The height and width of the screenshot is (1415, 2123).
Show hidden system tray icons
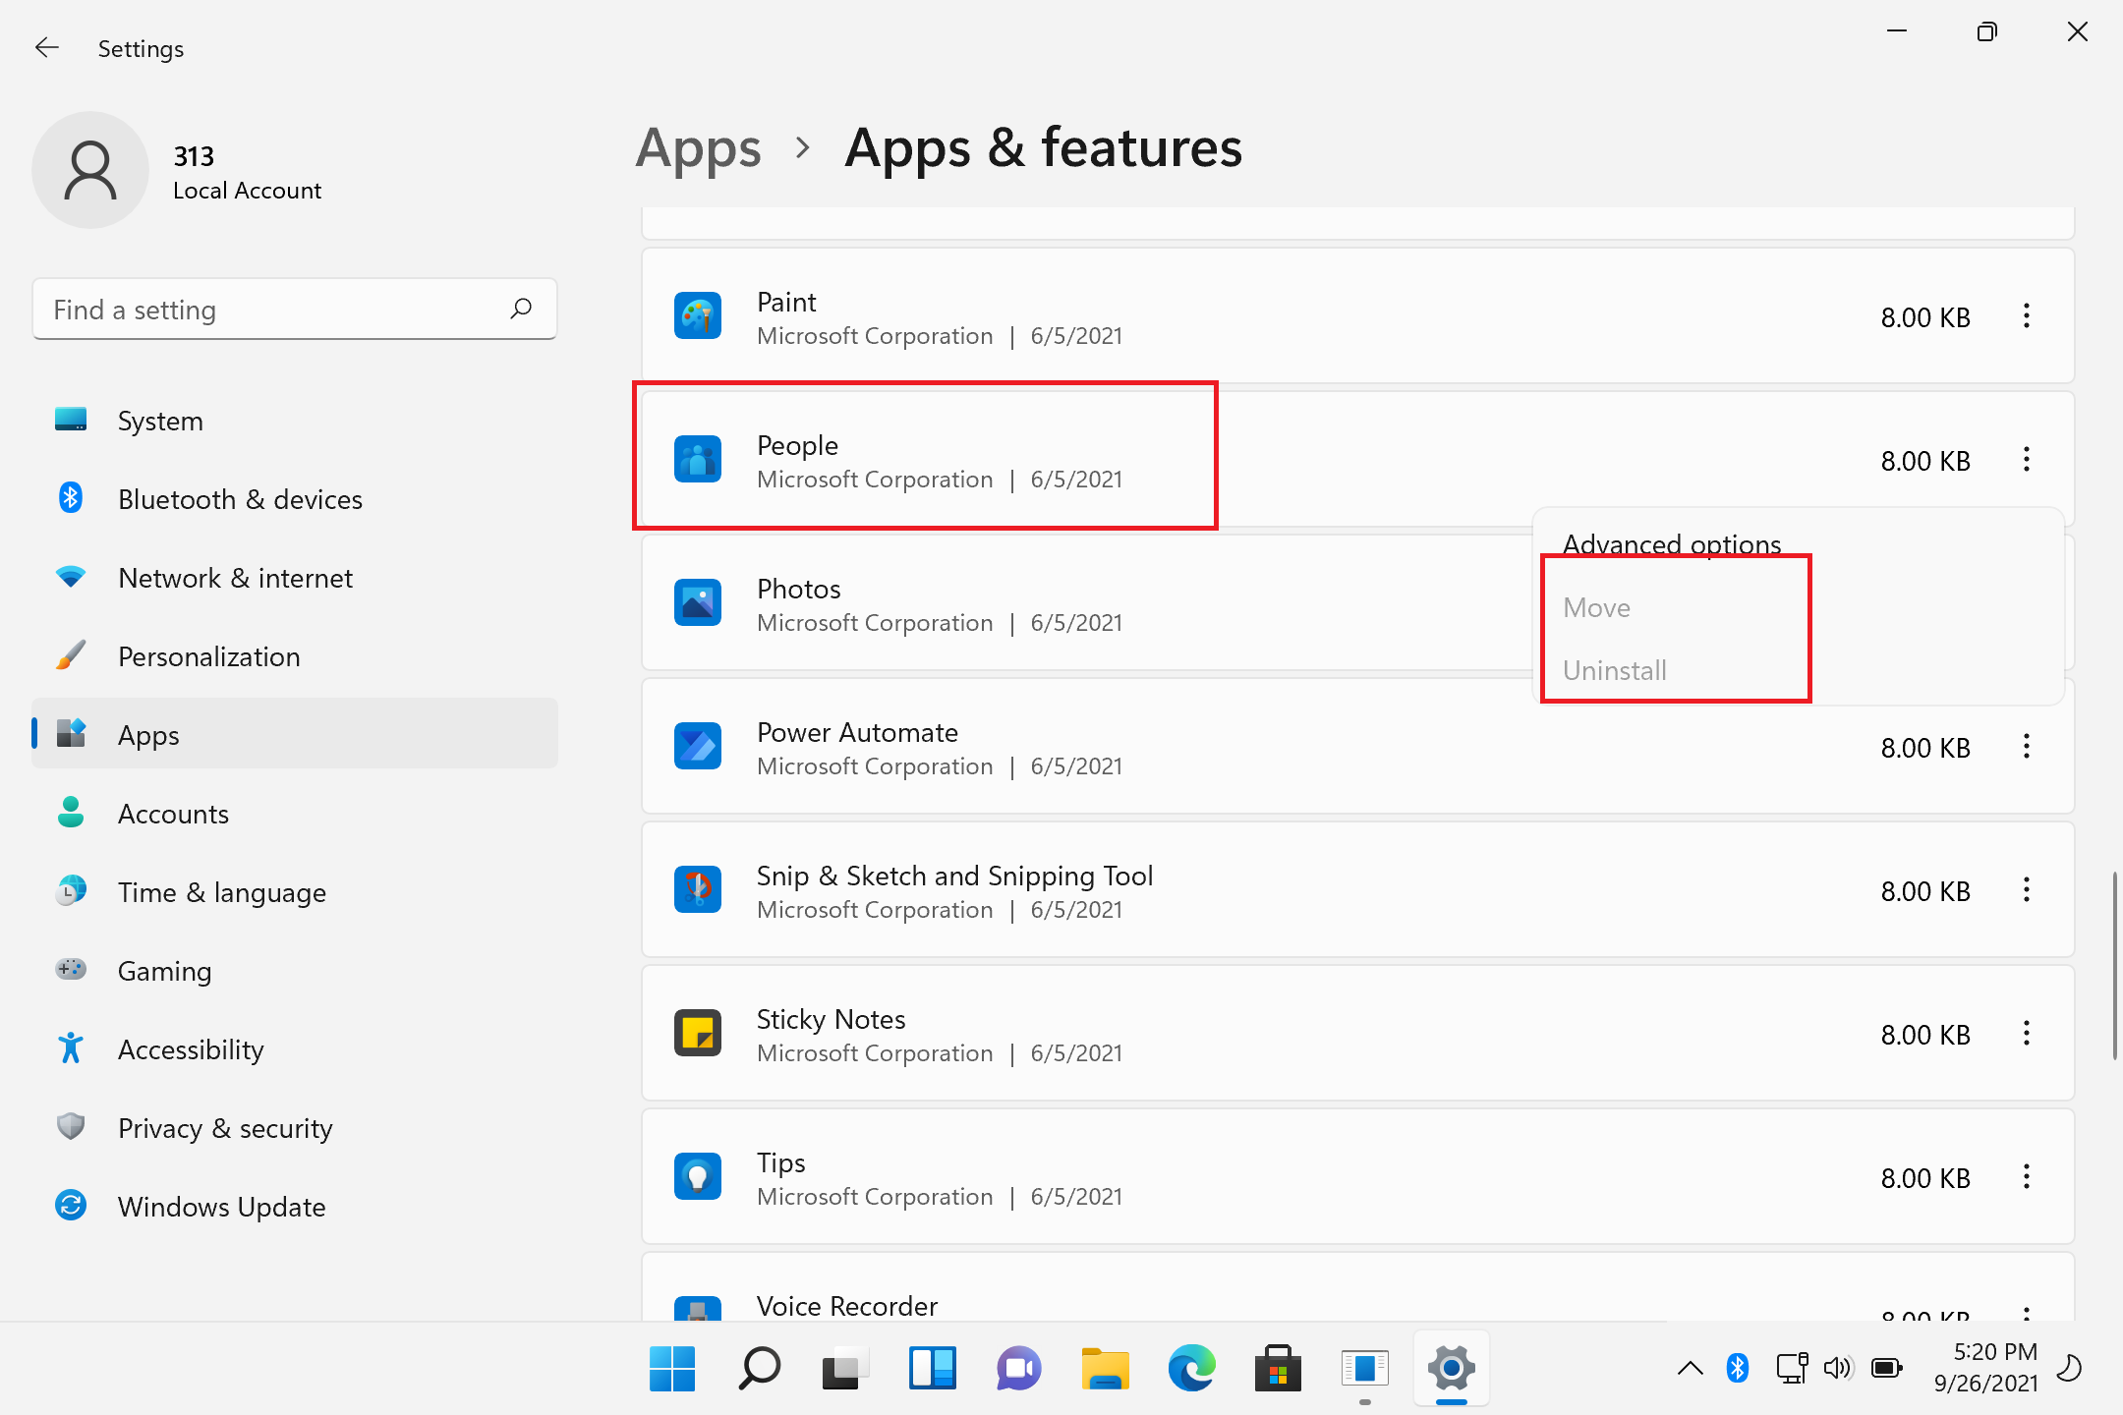[x=1690, y=1368]
